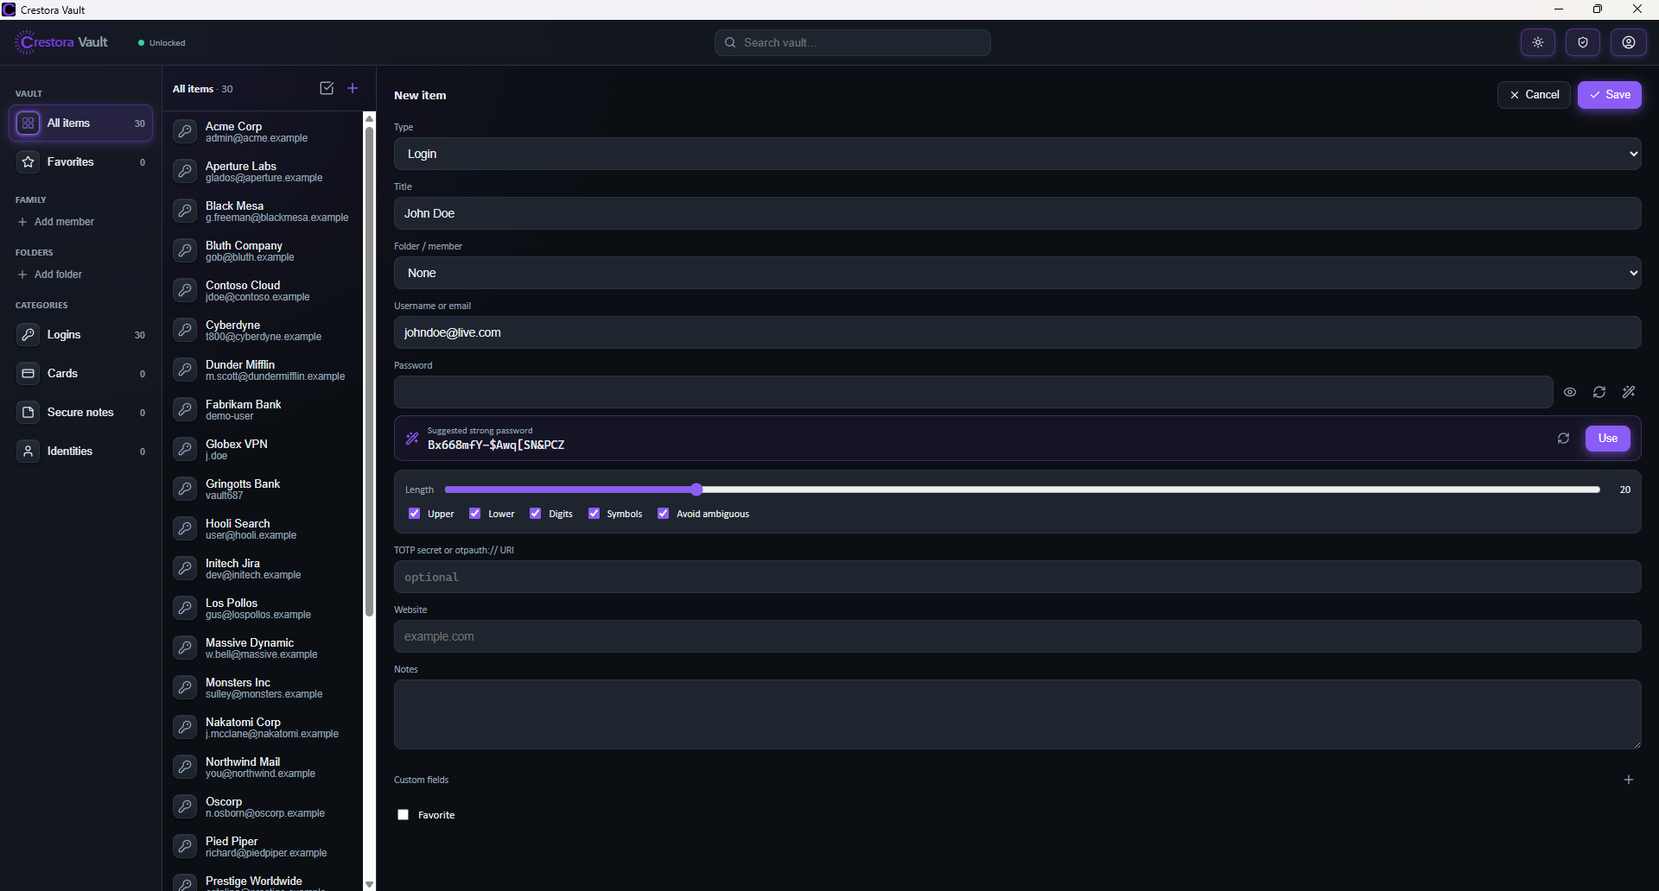Open the vault security shield icon
This screenshot has width=1659, height=891.
coord(1583,42)
